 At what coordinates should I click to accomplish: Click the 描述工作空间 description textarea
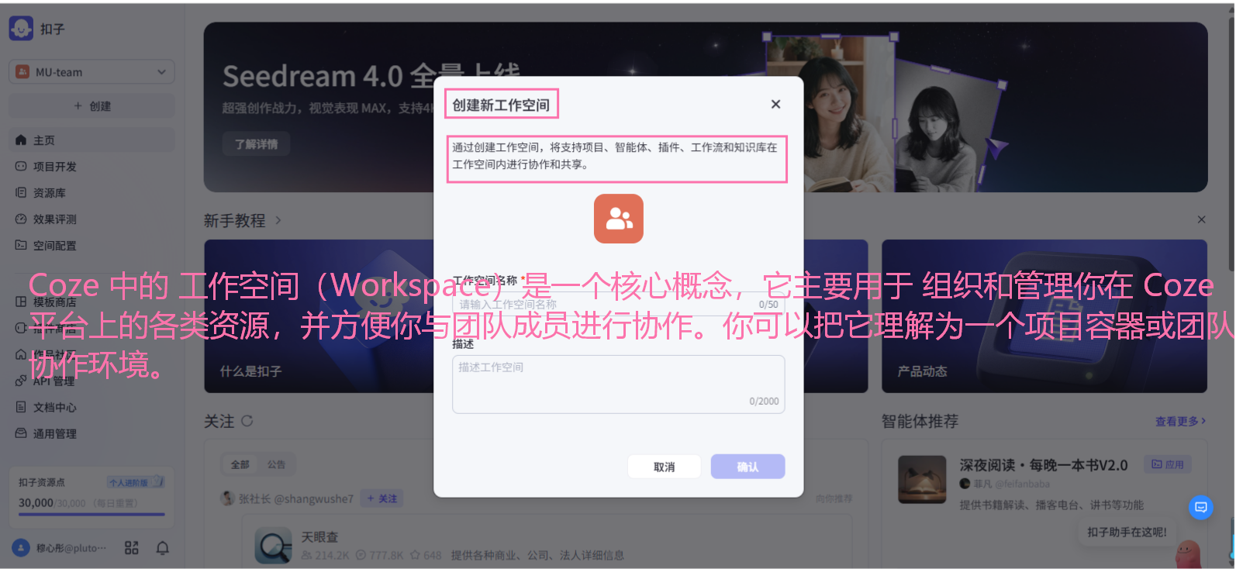(x=619, y=385)
